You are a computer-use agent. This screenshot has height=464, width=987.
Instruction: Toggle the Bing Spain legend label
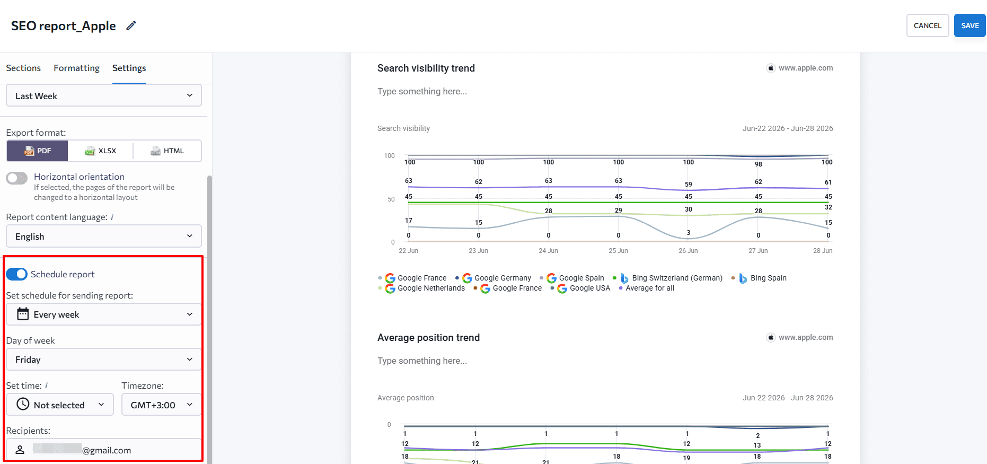[x=769, y=278]
